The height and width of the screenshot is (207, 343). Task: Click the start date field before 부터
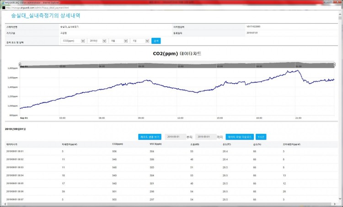pyautogui.click(x=174, y=137)
